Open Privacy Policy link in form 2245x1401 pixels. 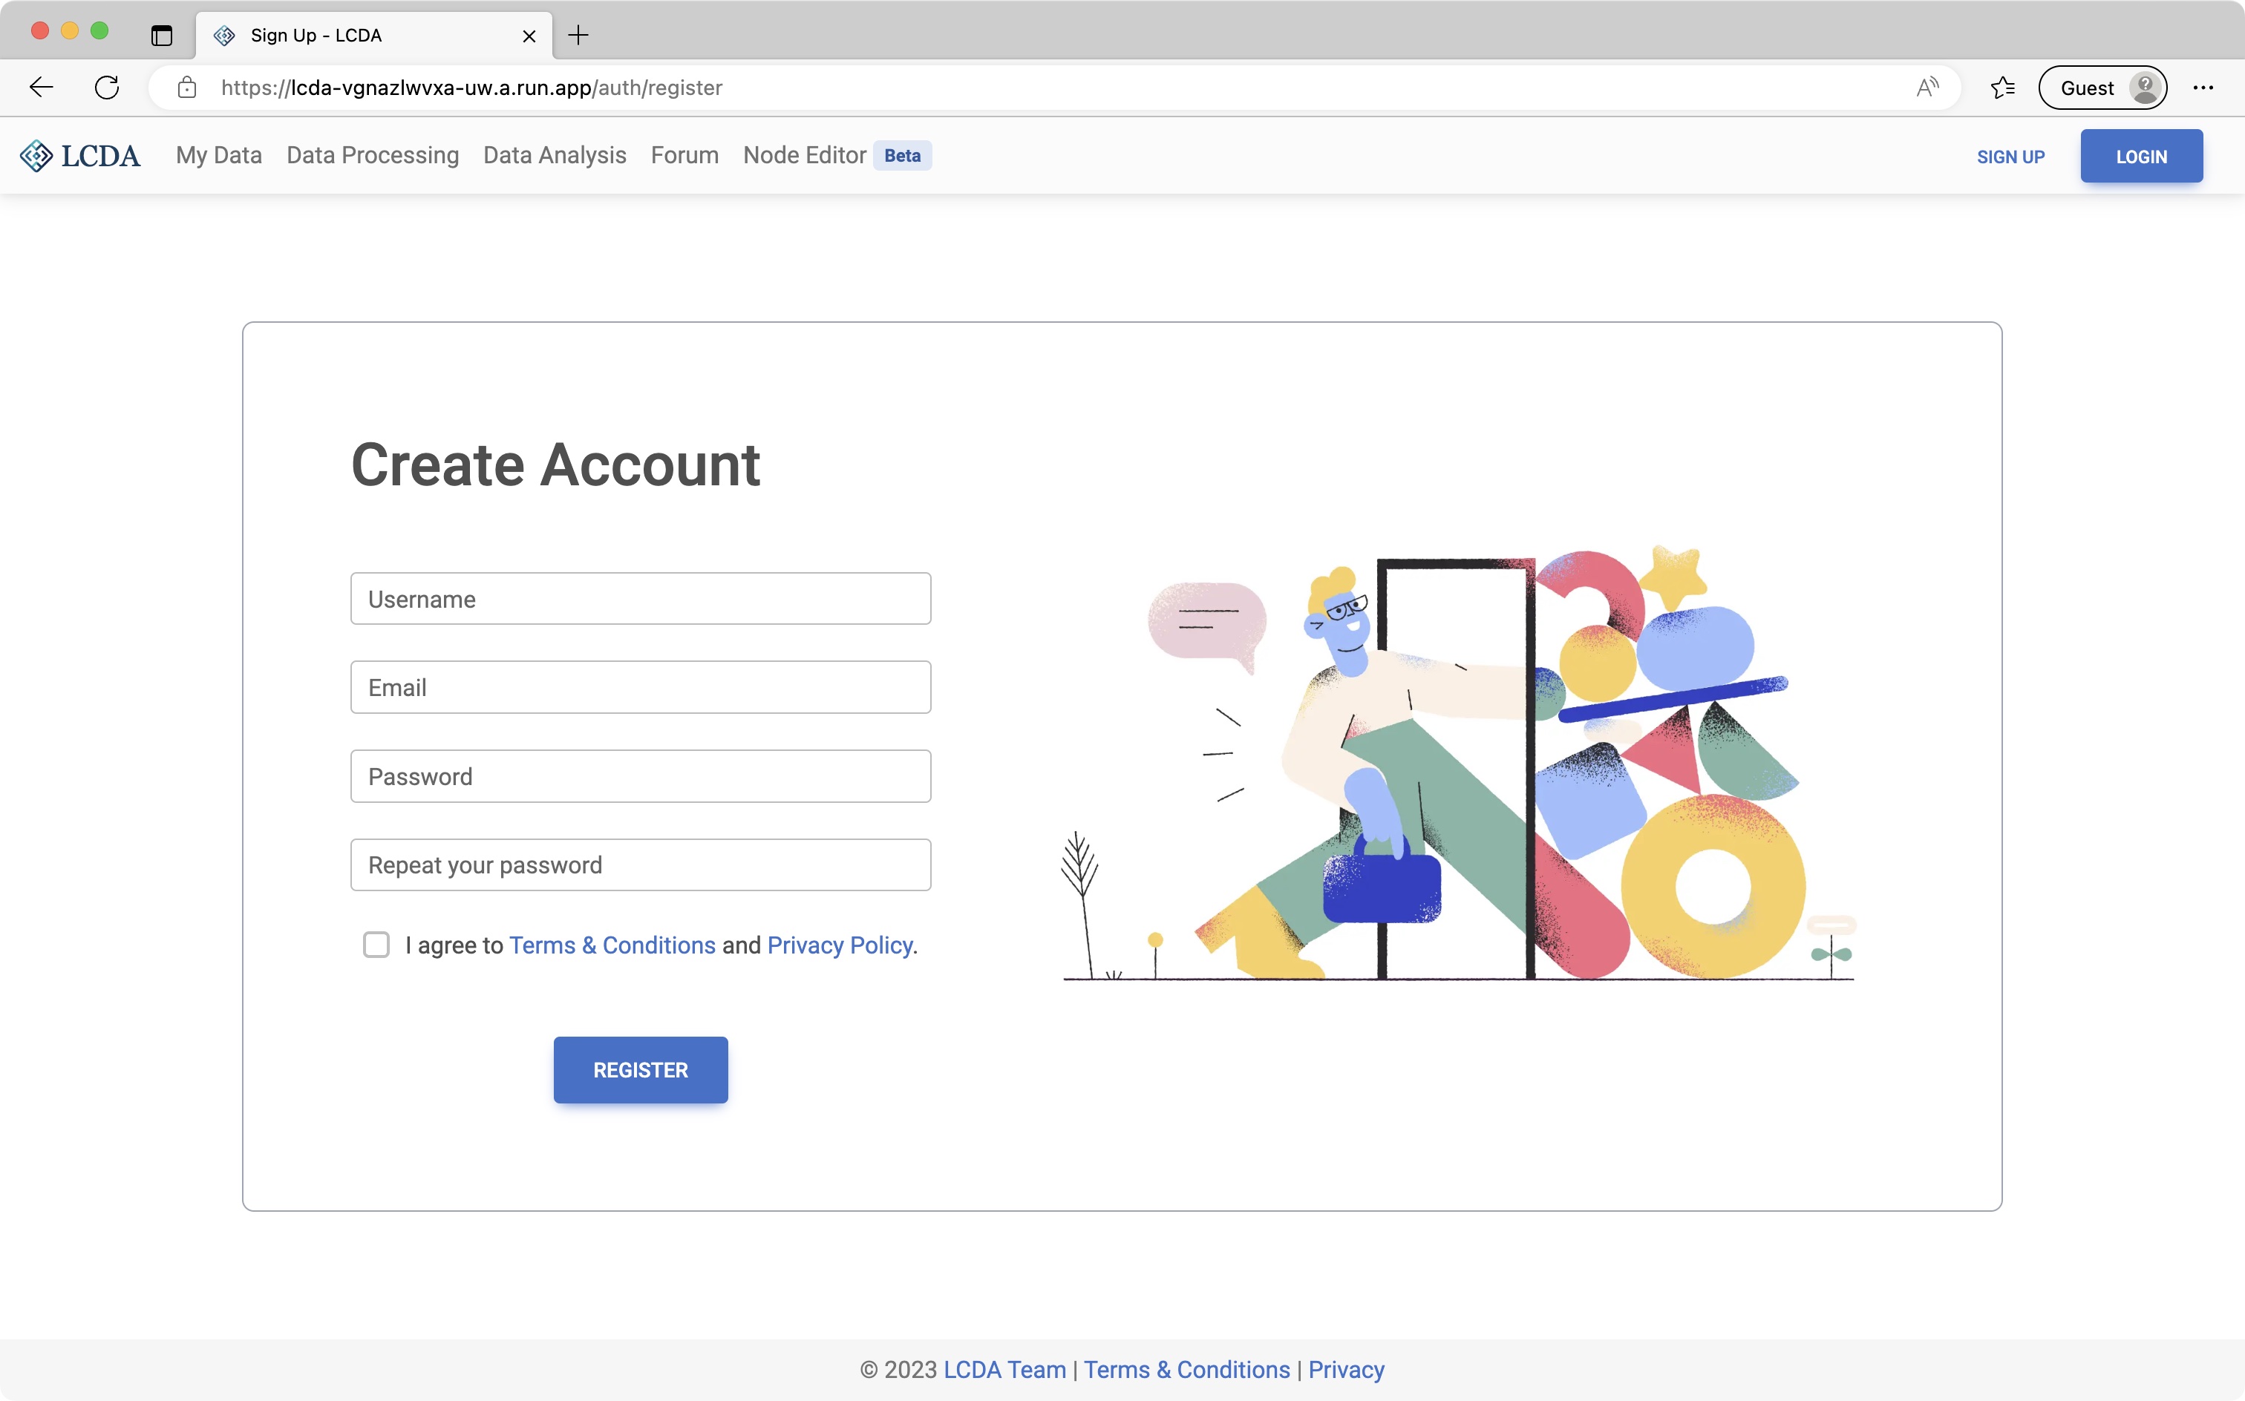(840, 945)
